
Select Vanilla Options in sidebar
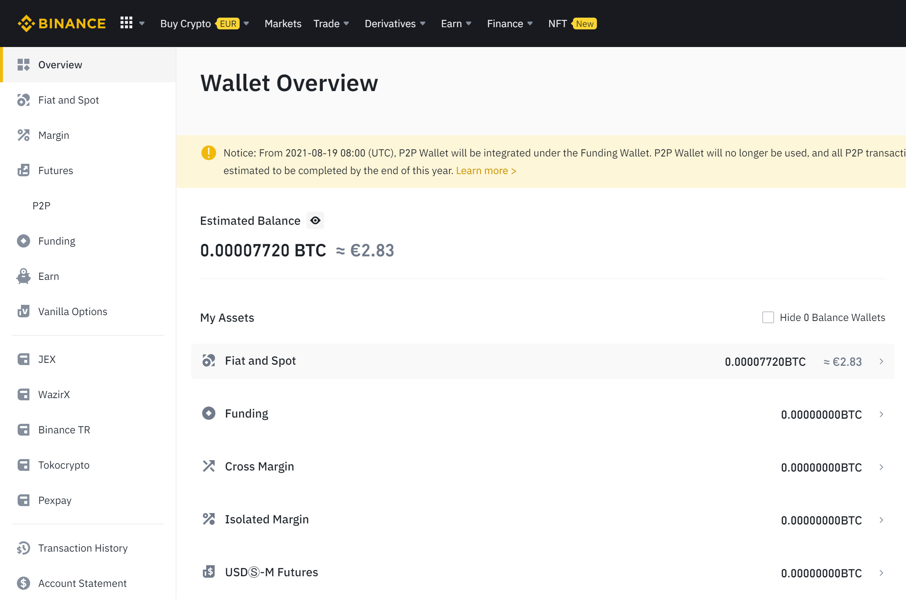coord(73,311)
